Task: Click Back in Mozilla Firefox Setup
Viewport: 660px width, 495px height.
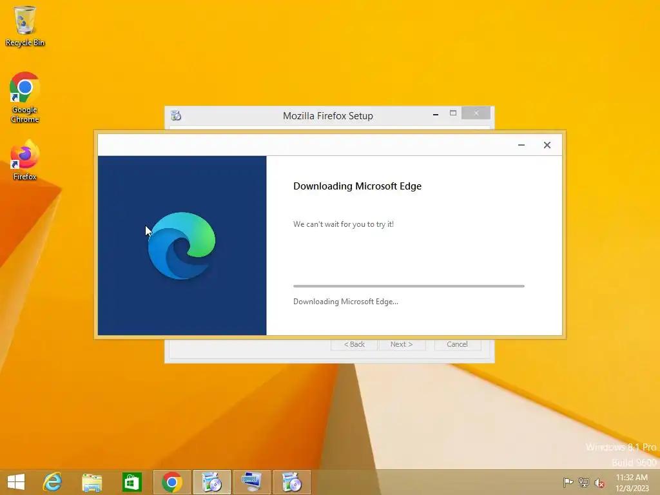Action: pos(354,344)
